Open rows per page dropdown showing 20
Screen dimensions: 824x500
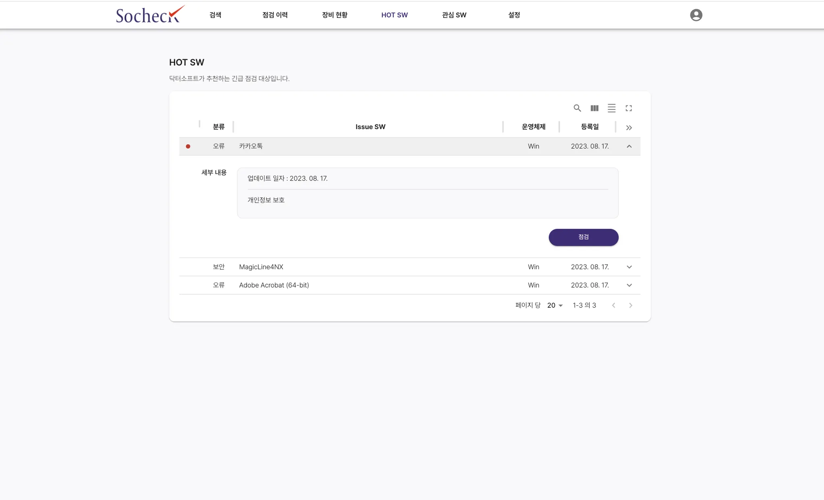pyautogui.click(x=555, y=305)
